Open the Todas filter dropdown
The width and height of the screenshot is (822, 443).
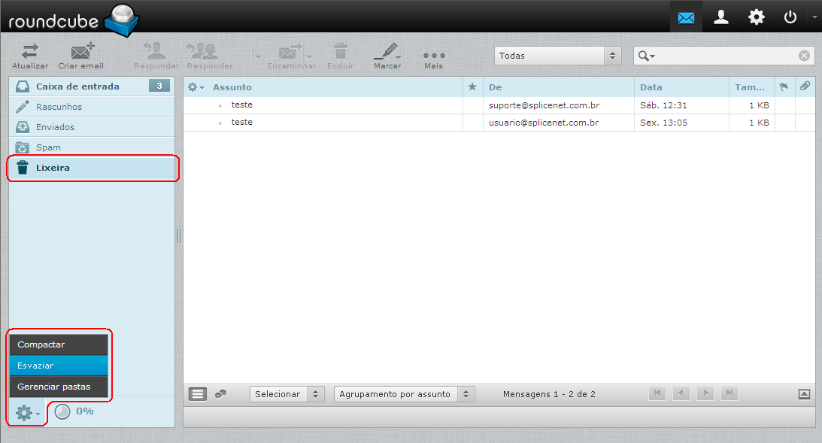[558, 56]
